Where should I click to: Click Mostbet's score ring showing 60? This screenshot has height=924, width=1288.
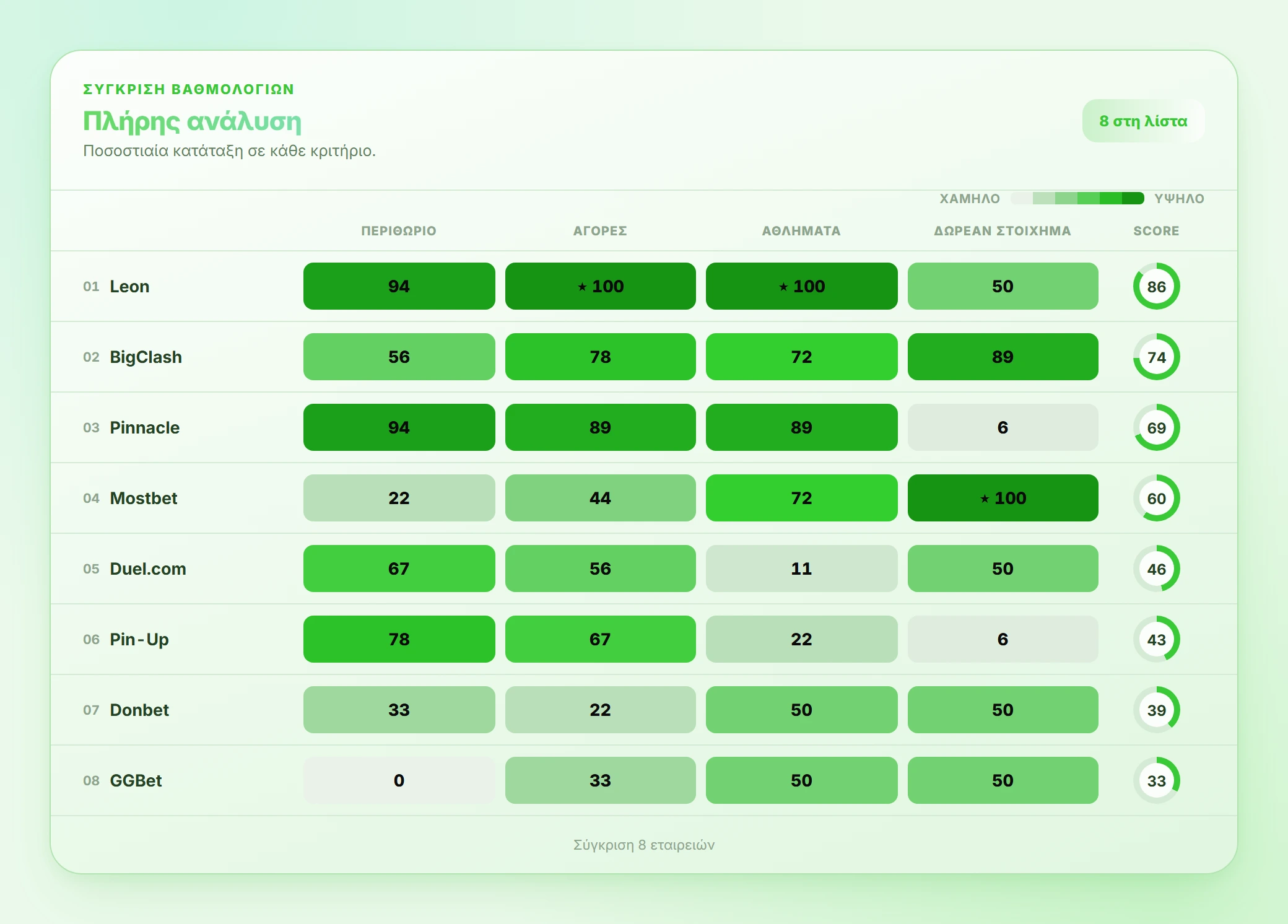(x=1156, y=498)
